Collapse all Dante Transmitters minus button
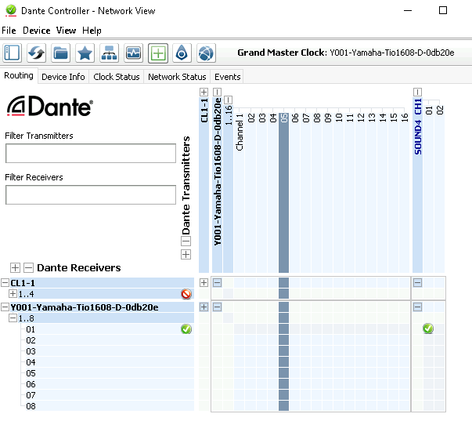 [186, 241]
